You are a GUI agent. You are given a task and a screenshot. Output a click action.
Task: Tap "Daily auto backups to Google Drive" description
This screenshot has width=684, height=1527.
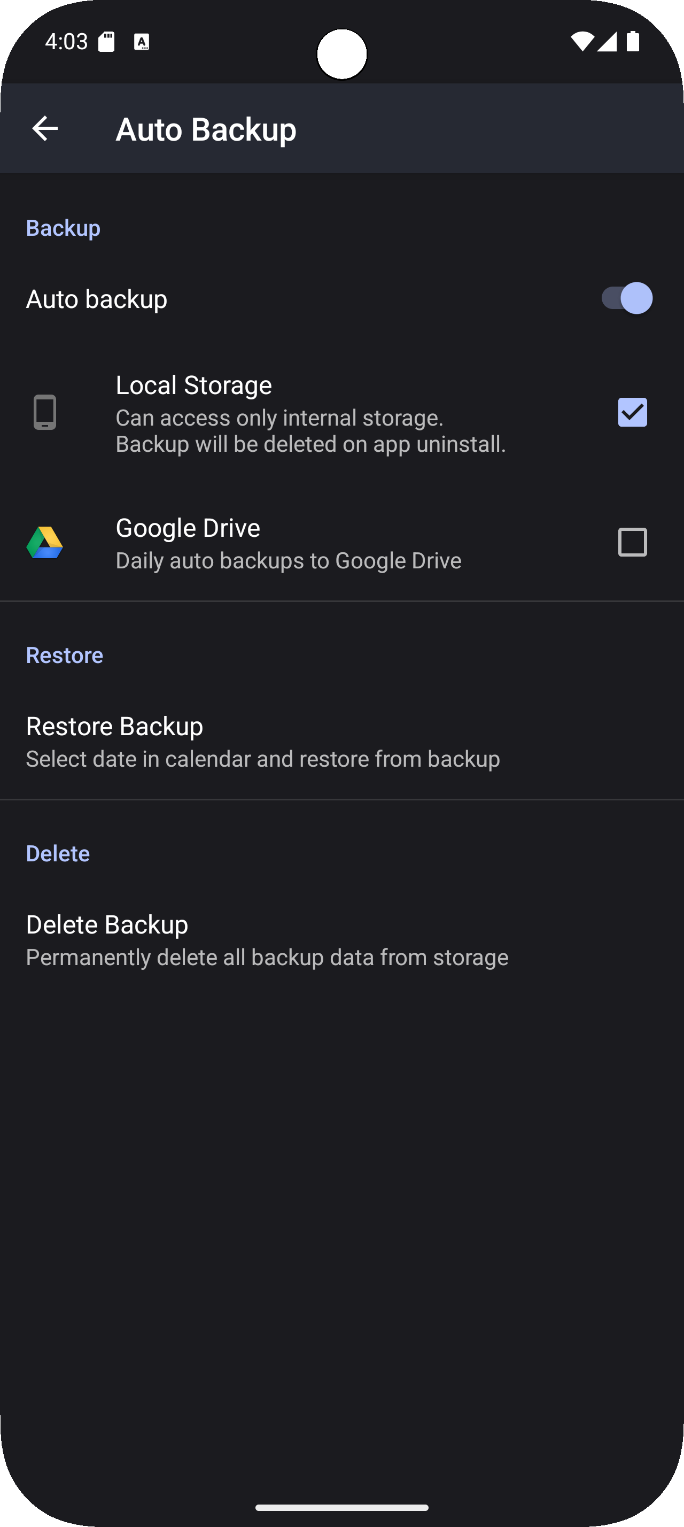289,561
